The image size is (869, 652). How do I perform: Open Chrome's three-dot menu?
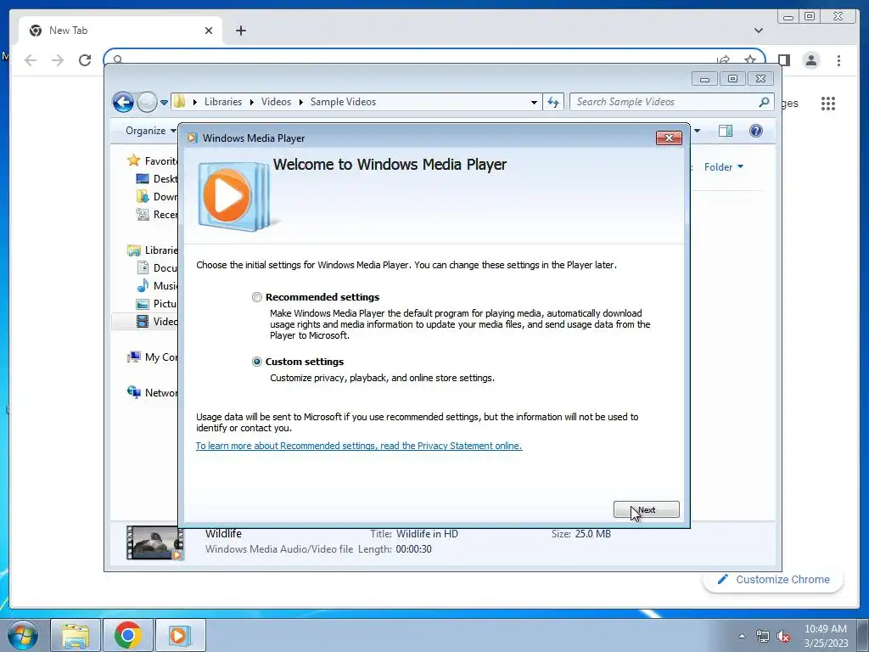pos(838,60)
